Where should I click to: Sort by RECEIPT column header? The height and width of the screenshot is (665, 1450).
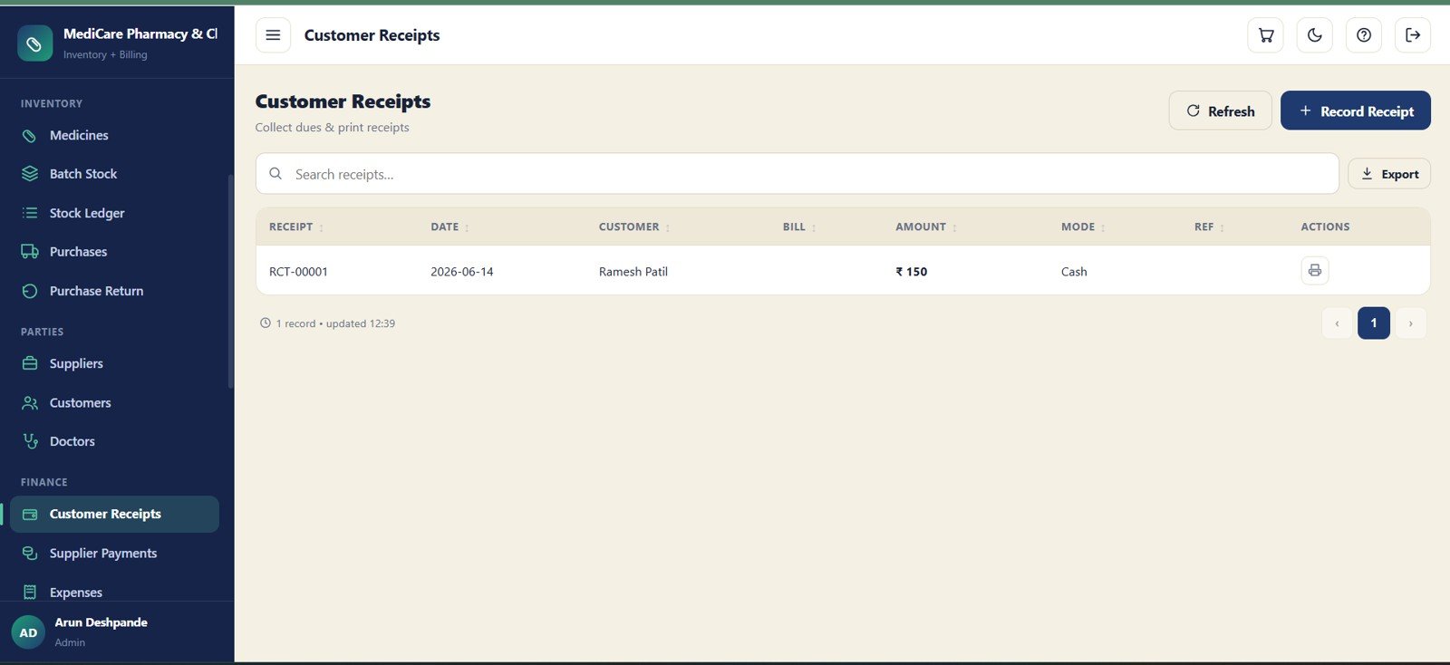pos(296,226)
